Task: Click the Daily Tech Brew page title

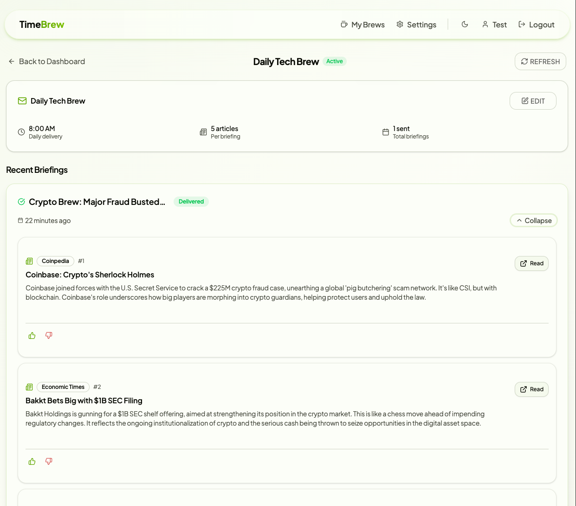Action: tap(286, 62)
